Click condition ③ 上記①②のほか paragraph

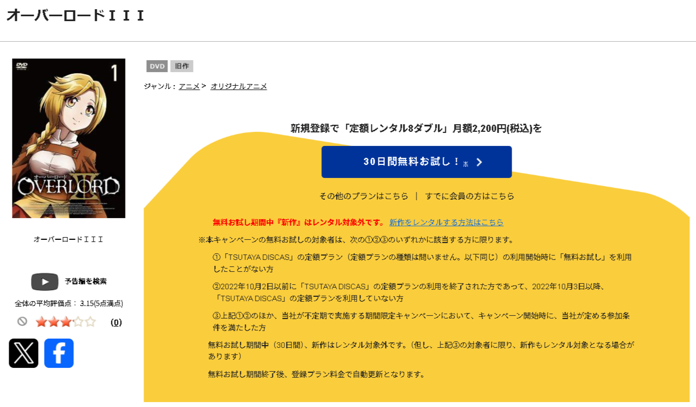421,322
